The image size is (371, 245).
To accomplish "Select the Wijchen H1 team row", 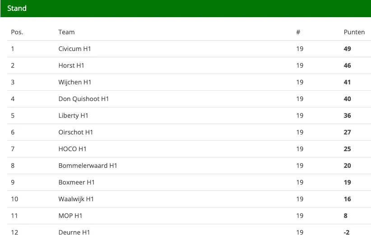I will pyautogui.click(x=75, y=82).
